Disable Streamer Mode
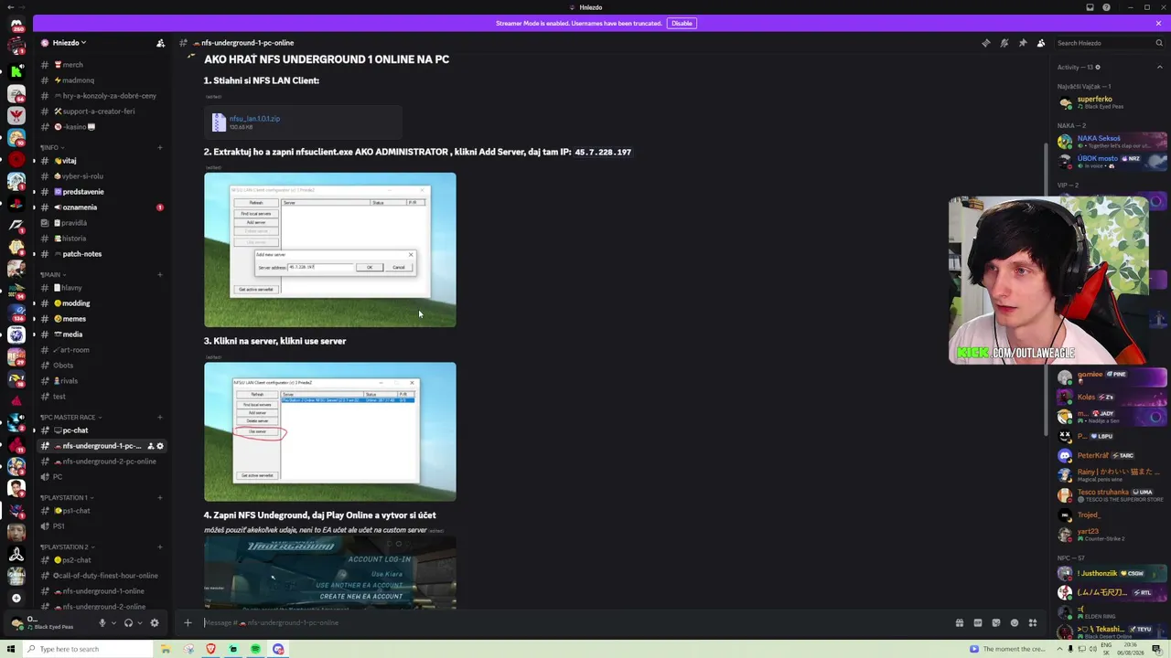 tap(682, 23)
